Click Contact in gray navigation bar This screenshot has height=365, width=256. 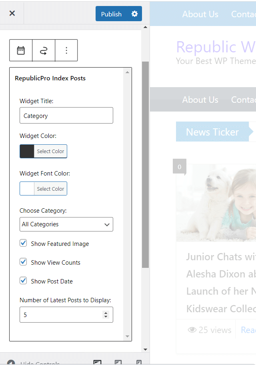[x=244, y=100]
